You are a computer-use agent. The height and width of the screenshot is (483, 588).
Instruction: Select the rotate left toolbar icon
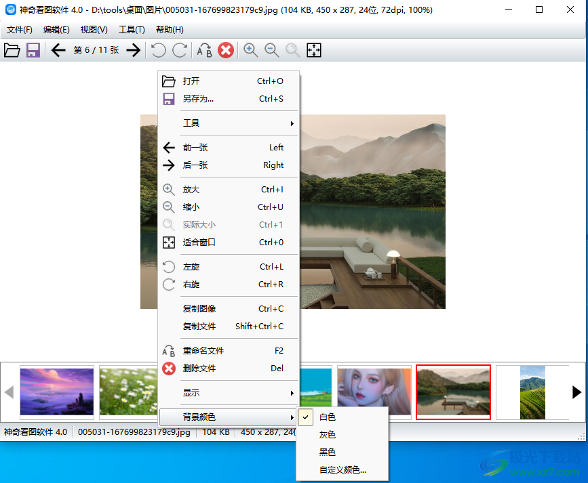pyautogui.click(x=158, y=50)
